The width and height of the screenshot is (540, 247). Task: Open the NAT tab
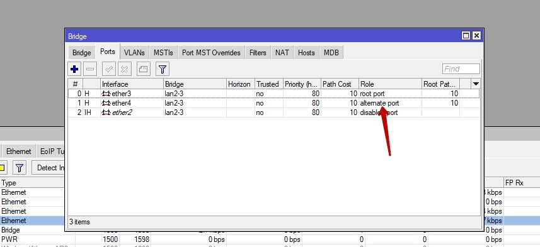(282, 53)
